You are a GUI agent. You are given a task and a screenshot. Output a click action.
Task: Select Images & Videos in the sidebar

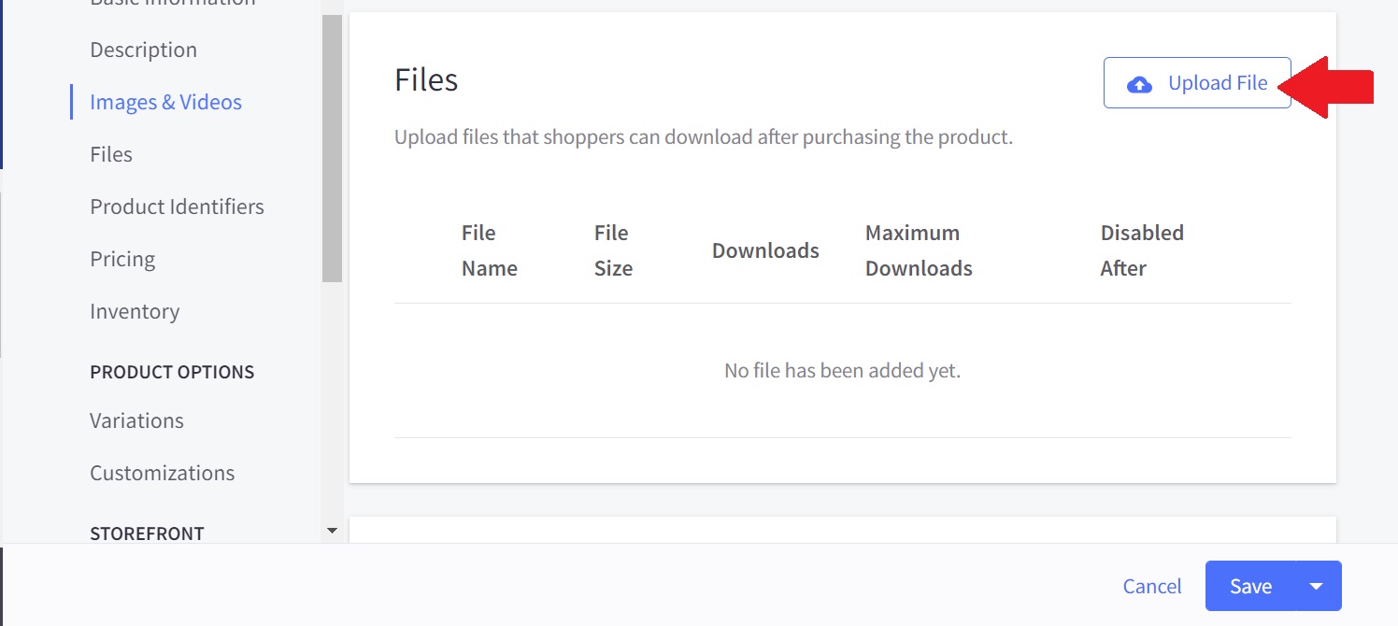165,102
